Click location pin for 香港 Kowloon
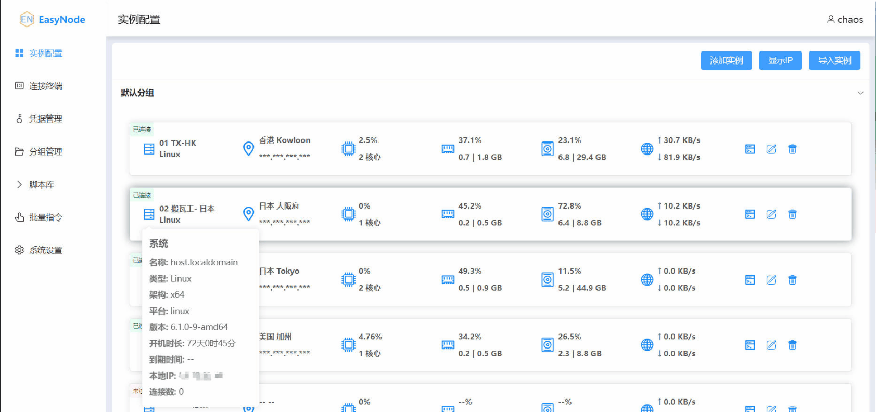This screenshot has width=876, height=412. coord(249,149)
